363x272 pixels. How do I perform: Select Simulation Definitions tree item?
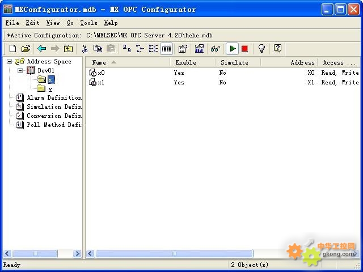point(54,107)
